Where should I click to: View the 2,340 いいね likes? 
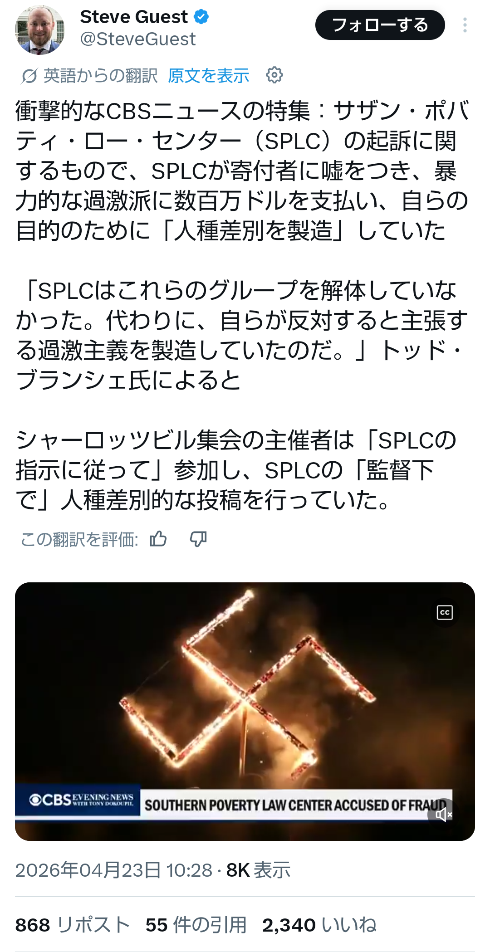(319, 925)
